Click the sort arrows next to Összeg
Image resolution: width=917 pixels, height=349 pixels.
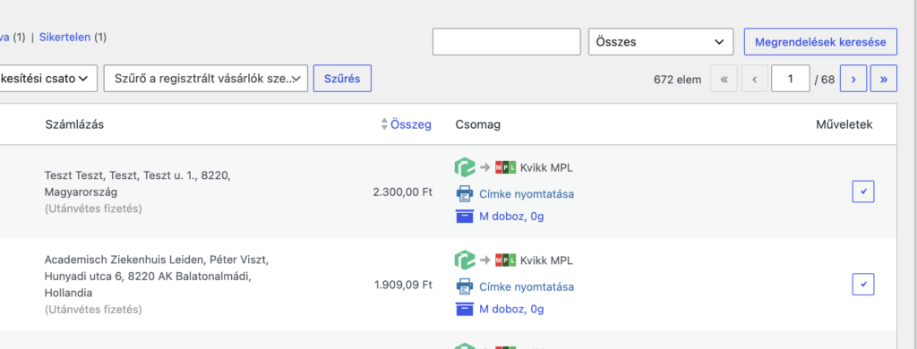tap(384, 123)
